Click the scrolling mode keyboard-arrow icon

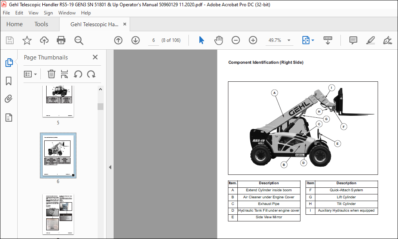[328, 40]
